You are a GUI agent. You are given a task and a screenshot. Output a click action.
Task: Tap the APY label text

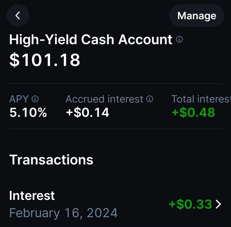(x=19, y=99)
